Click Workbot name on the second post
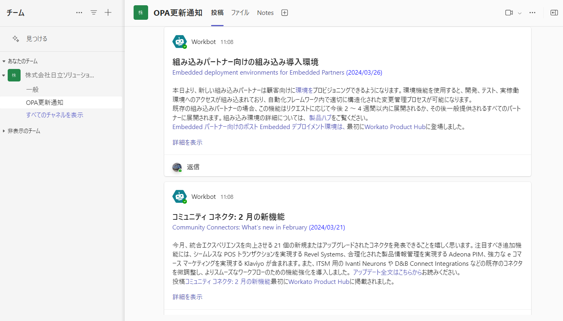Viewport: 563px width, 321px height. click(x=204, y=197)
